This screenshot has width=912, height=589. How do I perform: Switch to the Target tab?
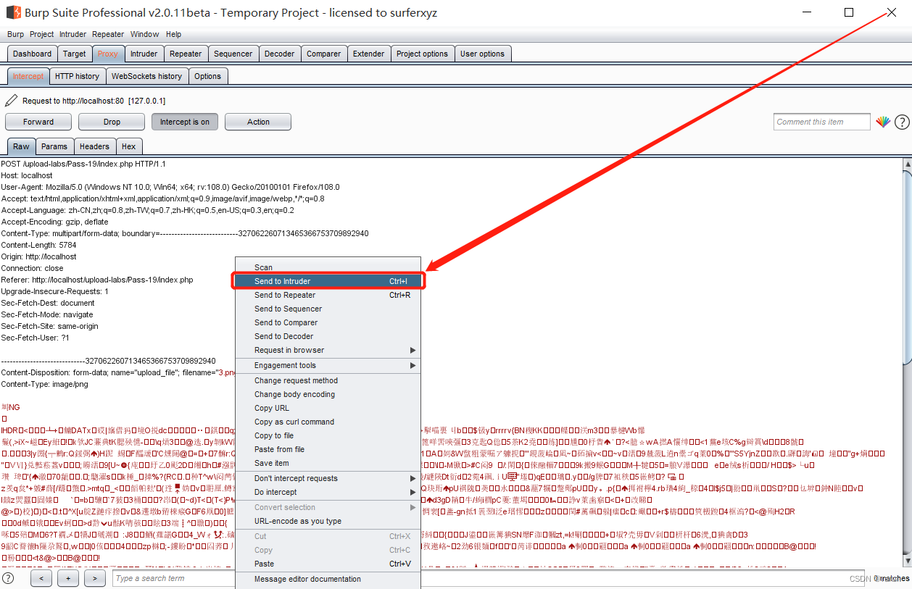[x=74, y=54]
